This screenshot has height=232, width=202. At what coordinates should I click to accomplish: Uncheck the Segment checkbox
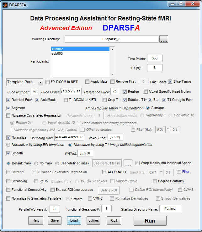tap(8, 108)
